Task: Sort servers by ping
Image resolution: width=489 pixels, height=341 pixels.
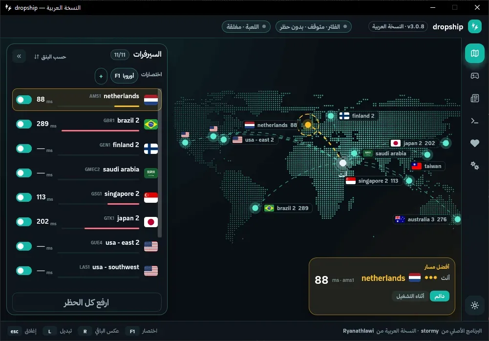Action: point(50,57)
